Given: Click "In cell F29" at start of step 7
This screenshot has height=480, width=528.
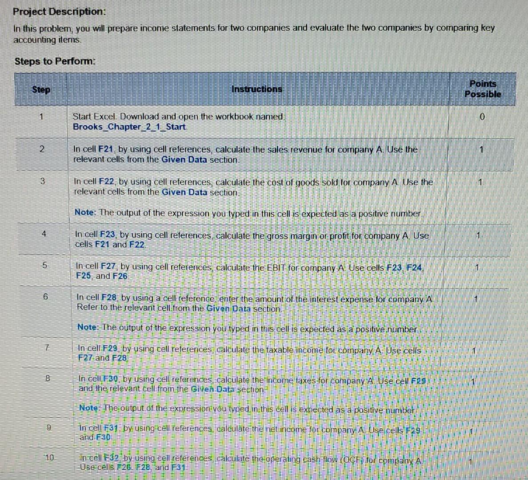Looking at the screenshot, I should click(x=98, y=348).
